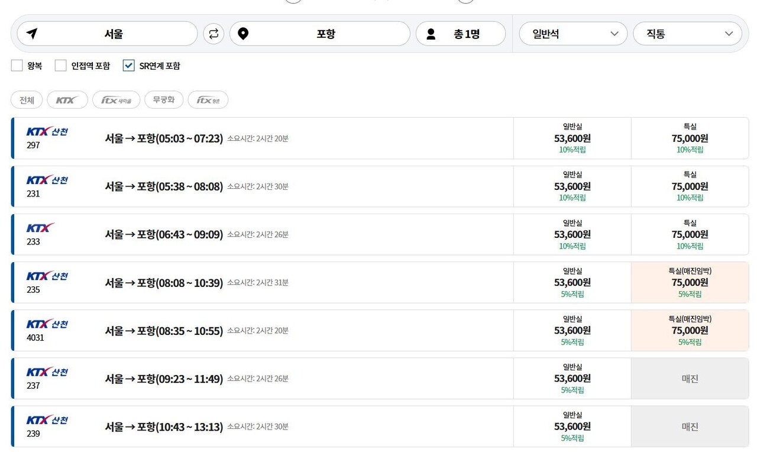Click the swap stations exchange icon
The width and height of the screenshot is (757, 452).
coord(213,34)
